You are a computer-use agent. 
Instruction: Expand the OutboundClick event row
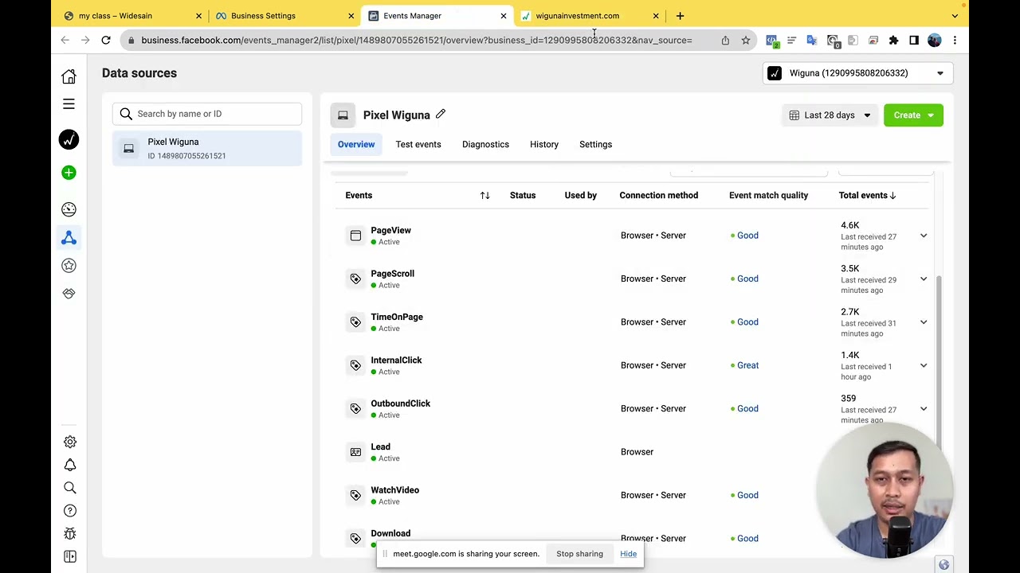pyautogui.click(x=924, y=409)
